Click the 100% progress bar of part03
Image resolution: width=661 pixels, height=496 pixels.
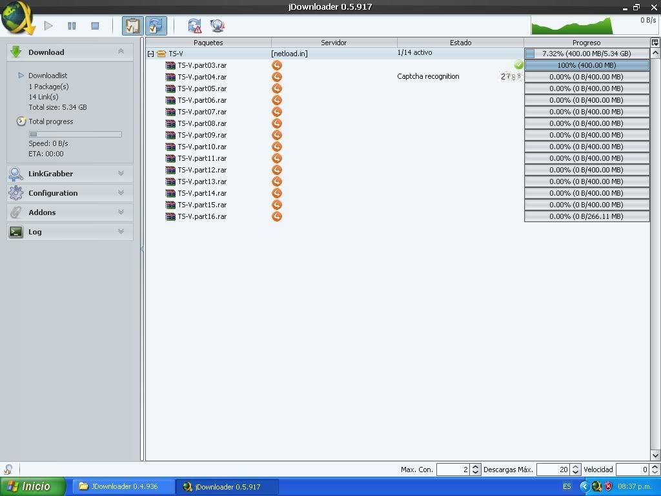(x=586, y=65)
